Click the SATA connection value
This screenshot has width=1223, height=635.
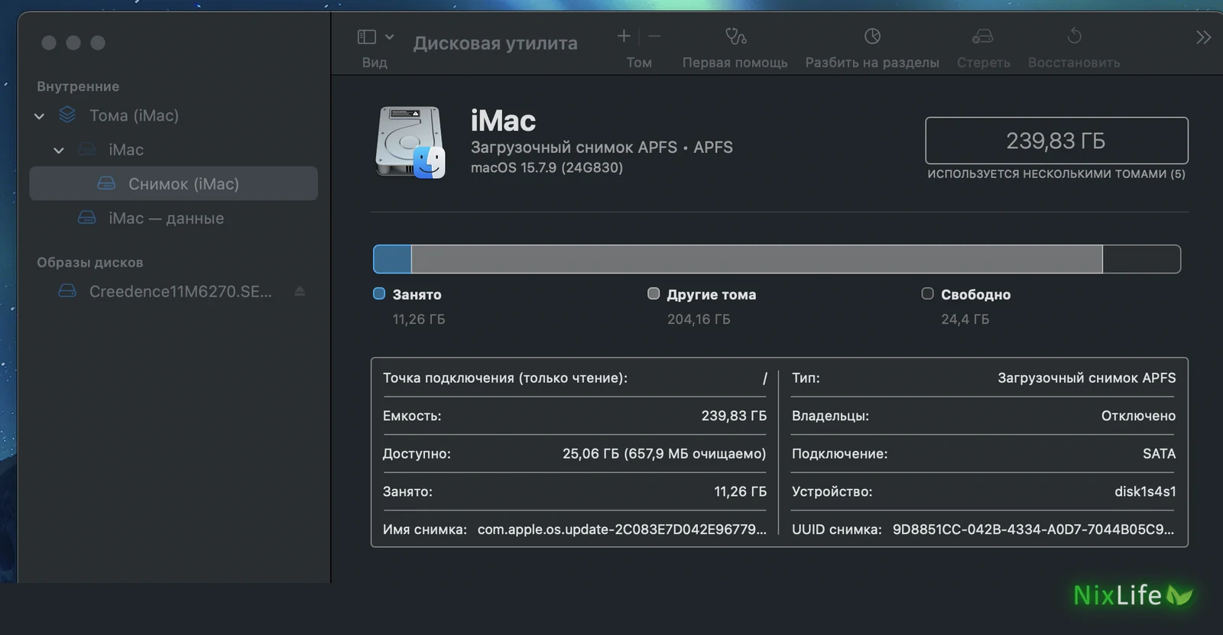[1160, 453]
